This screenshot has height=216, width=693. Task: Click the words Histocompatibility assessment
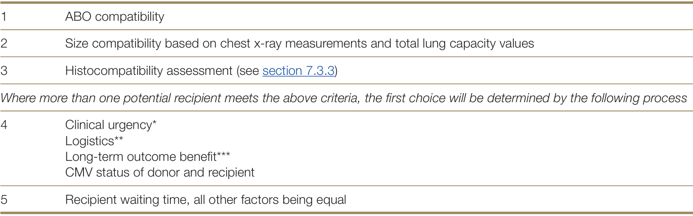click(148, 71)
